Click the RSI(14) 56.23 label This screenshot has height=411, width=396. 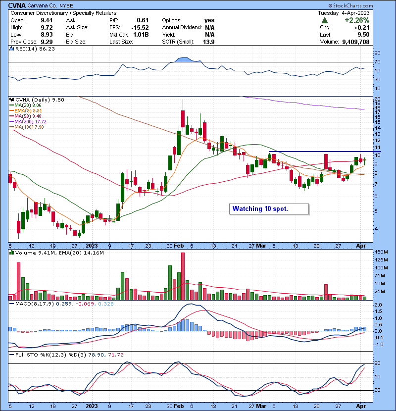click(x=35, y=49)
